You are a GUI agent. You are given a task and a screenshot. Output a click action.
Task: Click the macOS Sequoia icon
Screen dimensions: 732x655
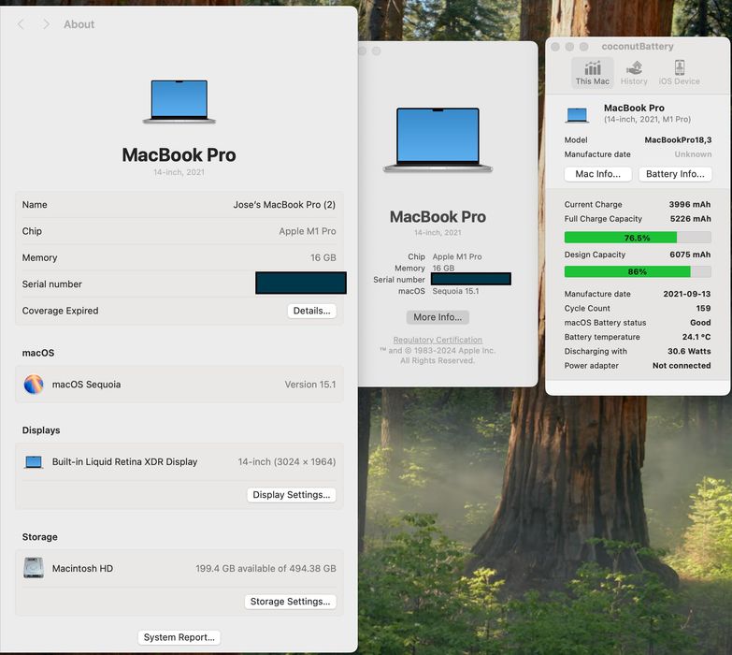(x=34, y=385)
